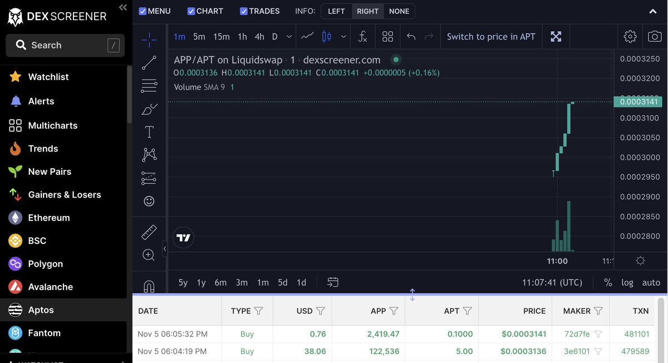
Task: Filter trades by APP amount
Action: tap(394, 311)
